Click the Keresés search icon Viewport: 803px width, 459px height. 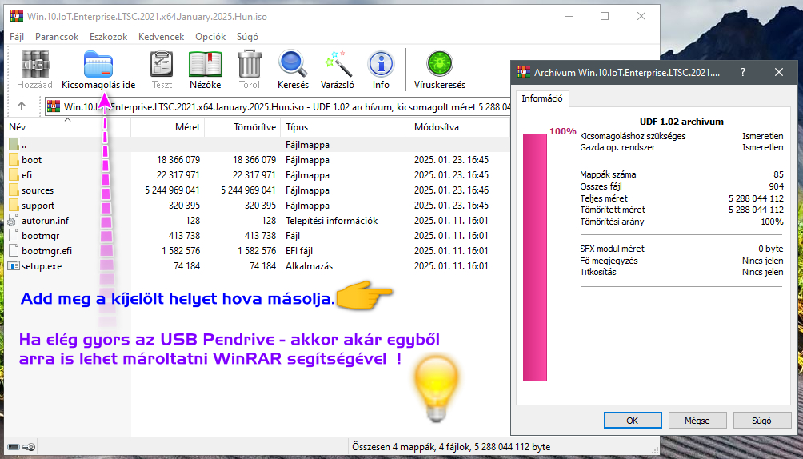pyautogui.click(x=293, y=66)
